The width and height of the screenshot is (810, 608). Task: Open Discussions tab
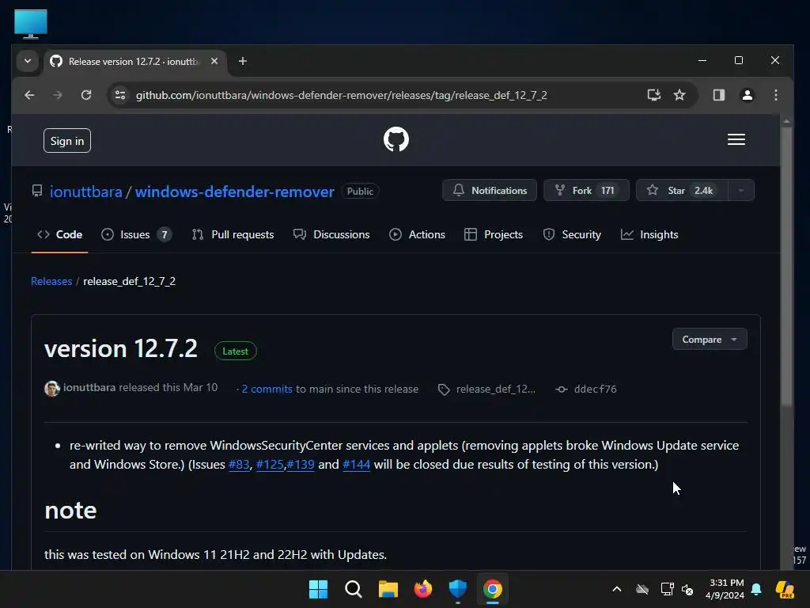point(331,234)
